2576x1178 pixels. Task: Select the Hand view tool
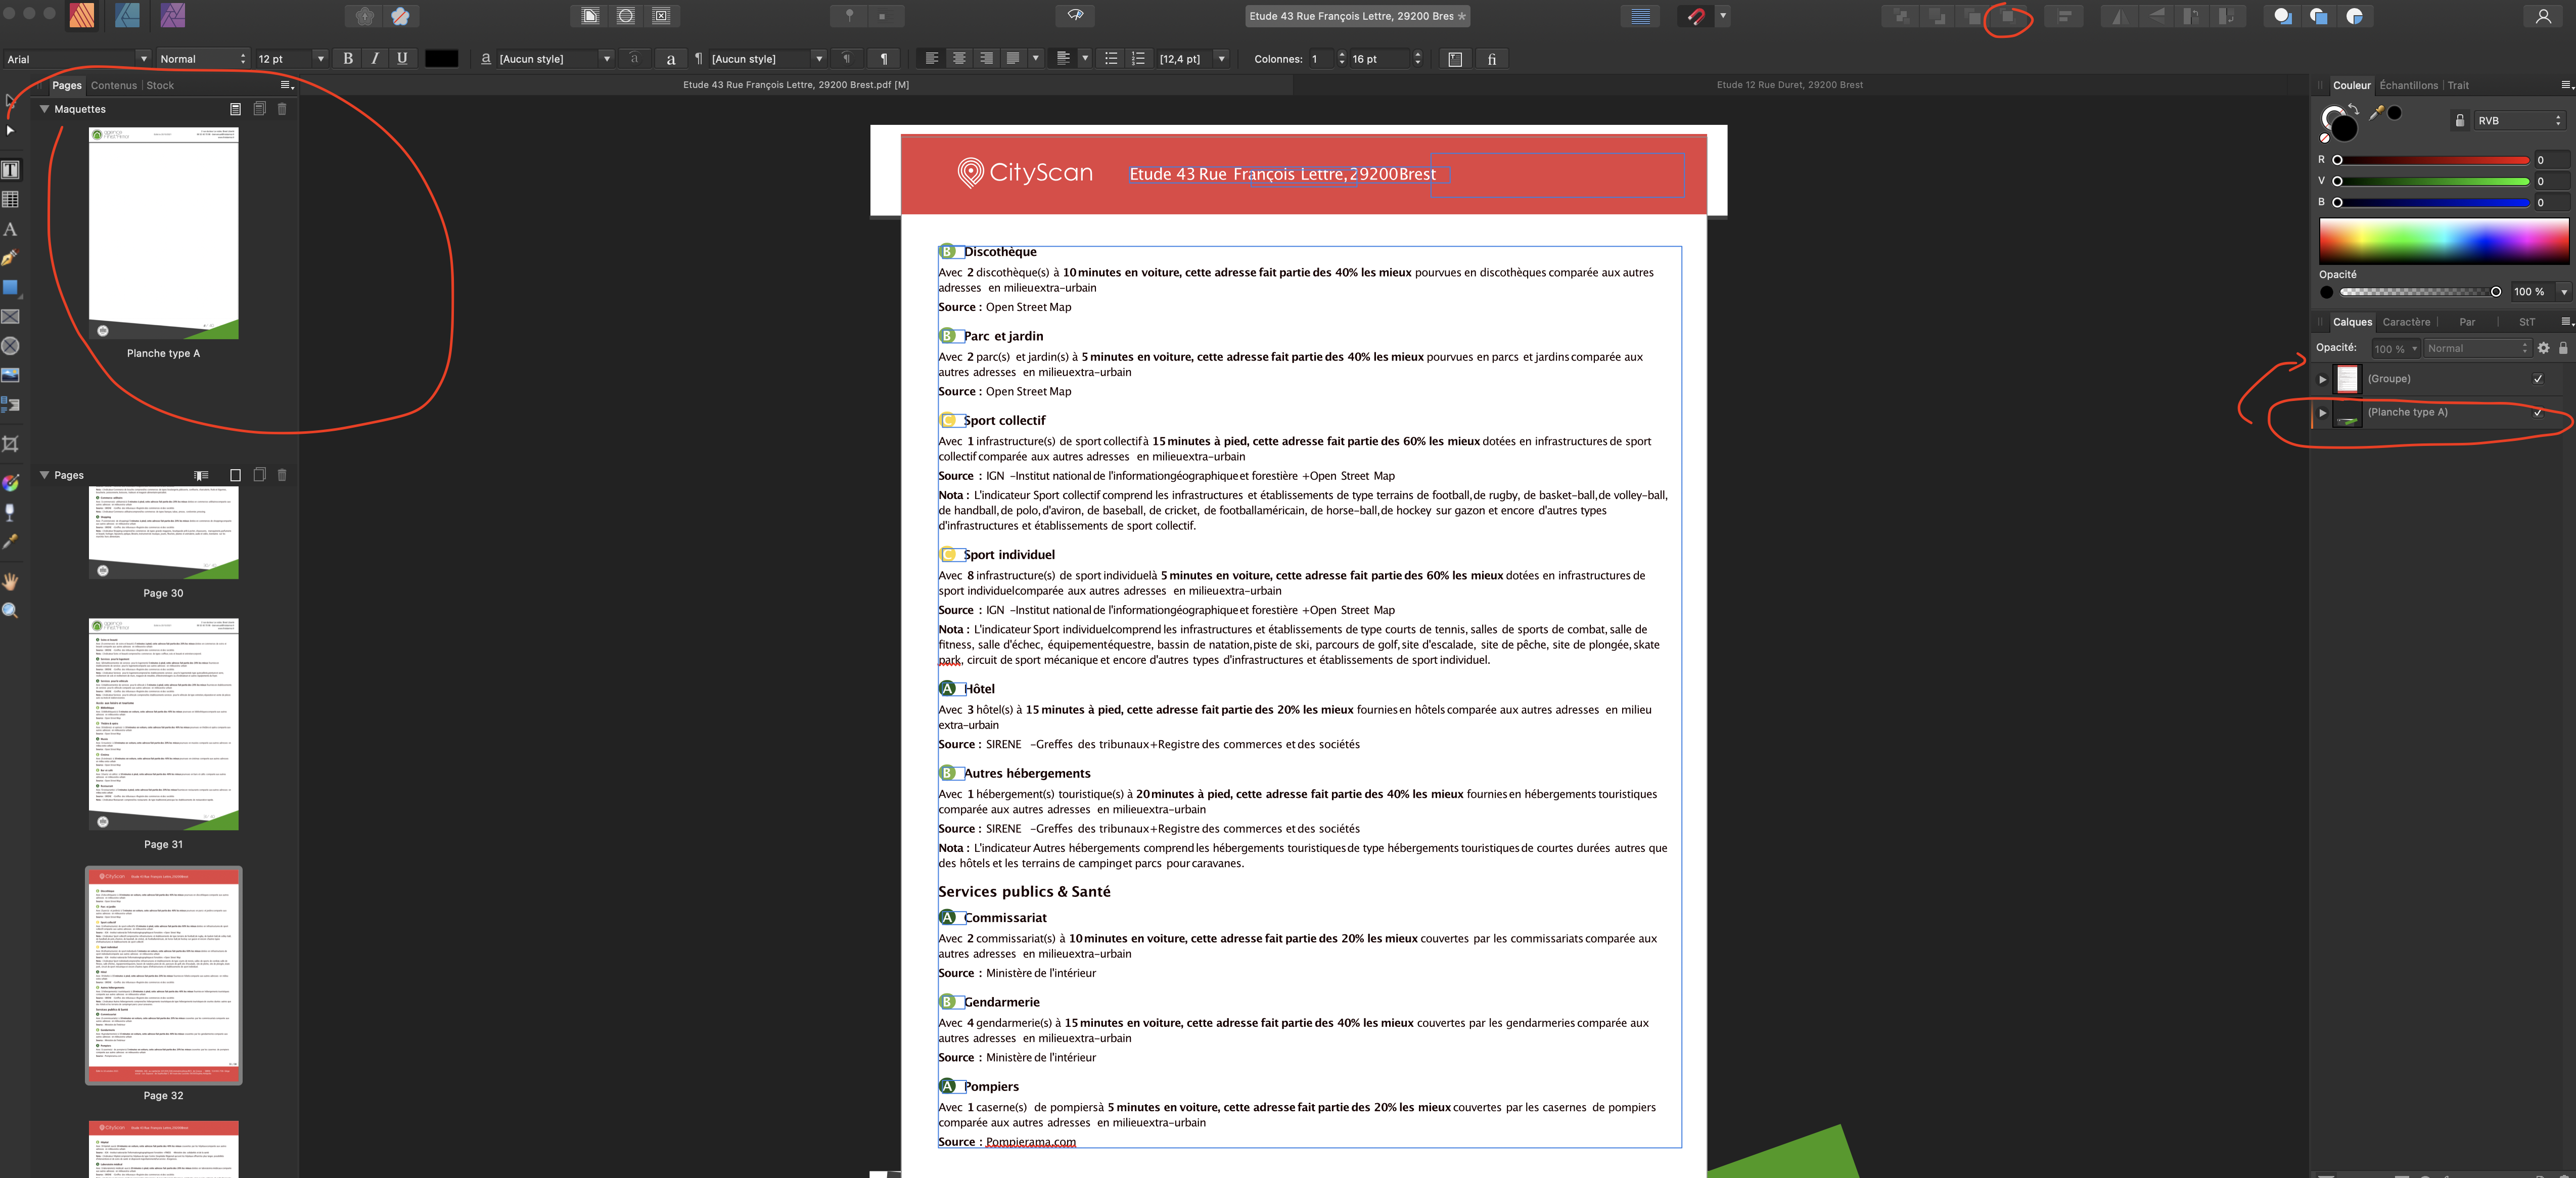pyautogui.click(x=11, y=581)
